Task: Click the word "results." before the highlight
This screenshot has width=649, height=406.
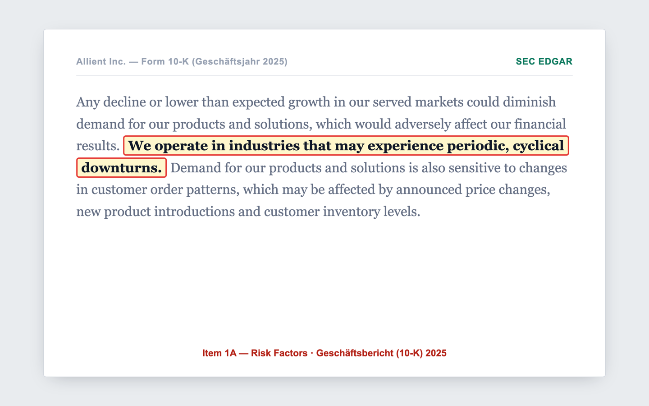Action: click(x=98, y=146)
